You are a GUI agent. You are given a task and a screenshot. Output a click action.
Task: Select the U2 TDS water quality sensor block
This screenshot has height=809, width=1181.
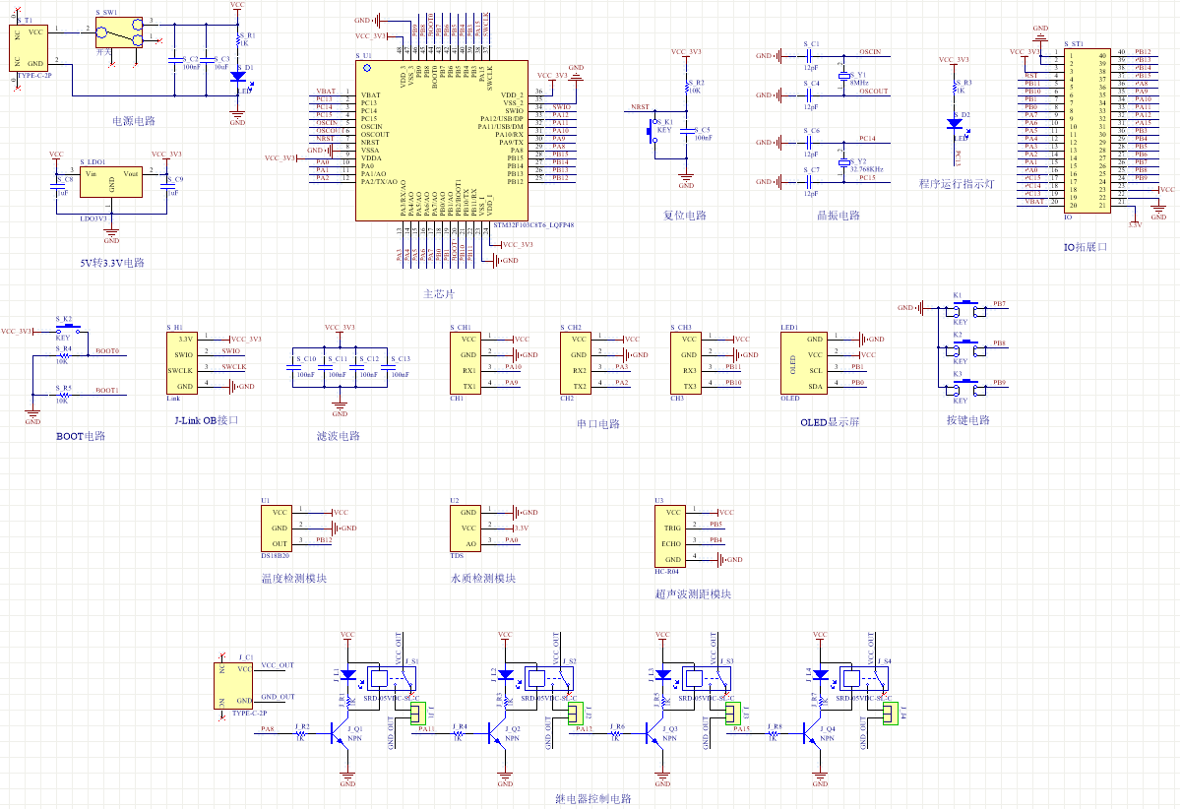466,528
